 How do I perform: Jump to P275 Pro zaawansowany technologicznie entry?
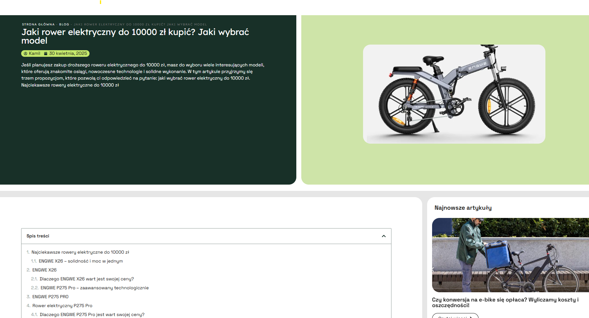click(94, 288)
